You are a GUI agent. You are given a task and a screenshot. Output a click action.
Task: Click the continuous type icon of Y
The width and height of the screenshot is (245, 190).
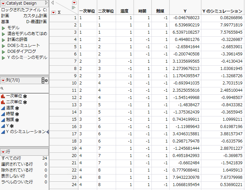pos(3,126)
